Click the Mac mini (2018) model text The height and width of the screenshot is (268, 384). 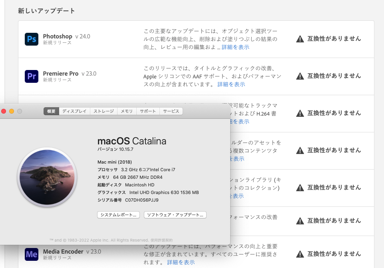pos(115,162)
